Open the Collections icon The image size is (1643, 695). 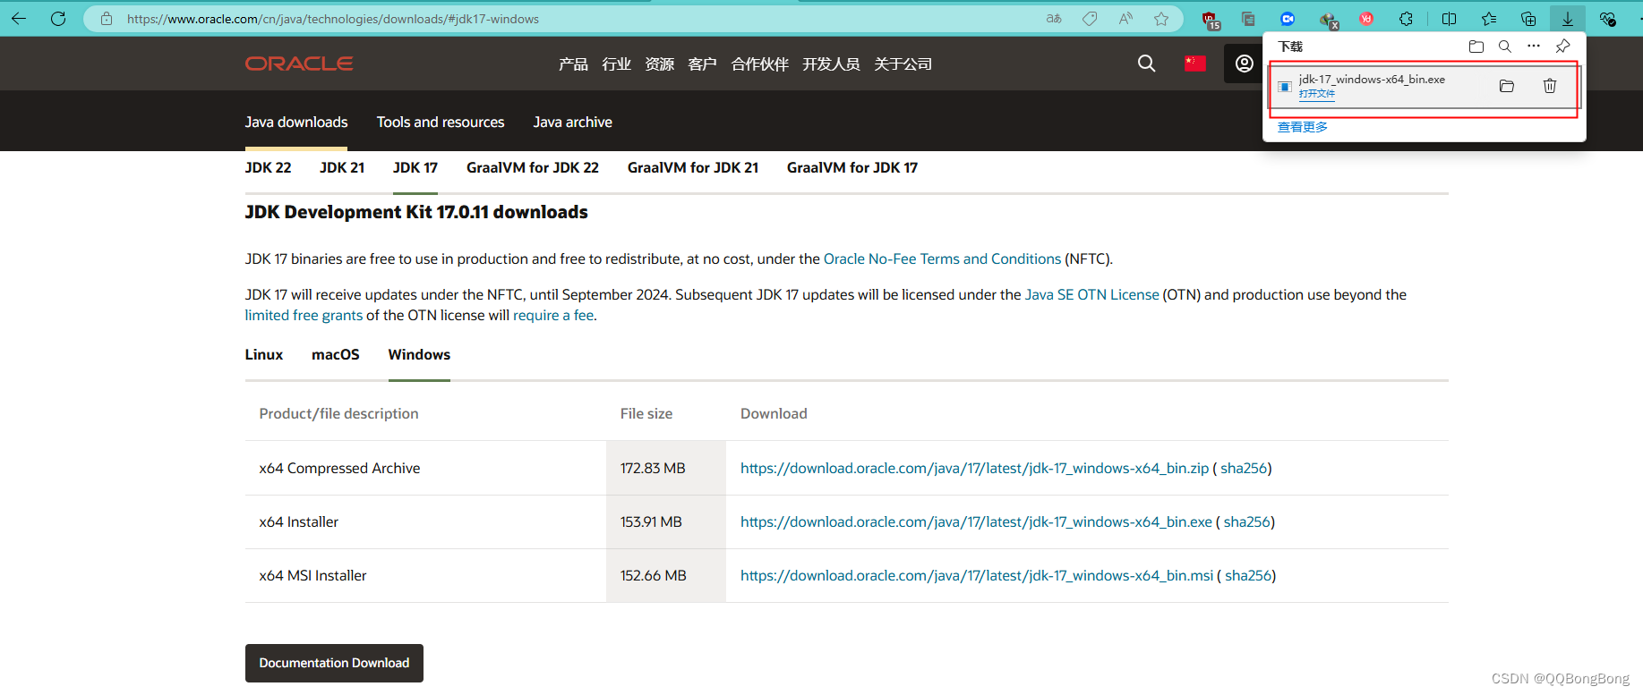tap(1528, 19)
